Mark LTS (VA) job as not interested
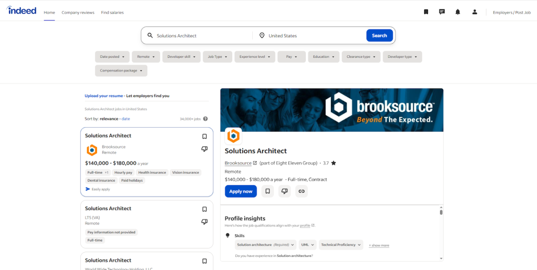The image size is (537, 270). click(x=205, y=222)
